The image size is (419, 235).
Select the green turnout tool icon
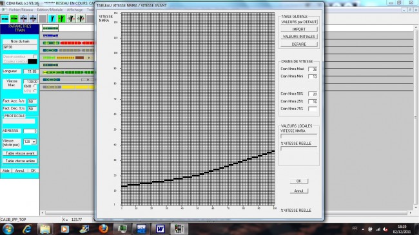click(61, 19)
